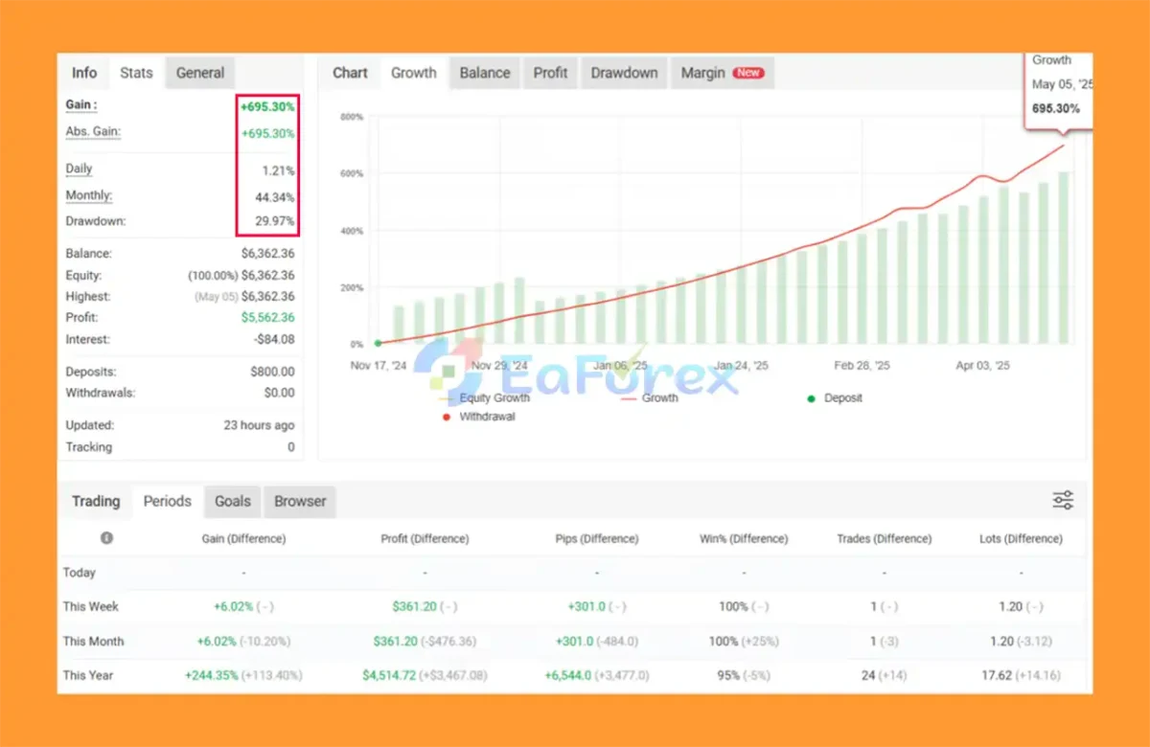
Task: Open the table filter settings sliders icon
Action: click(1063, 500)
